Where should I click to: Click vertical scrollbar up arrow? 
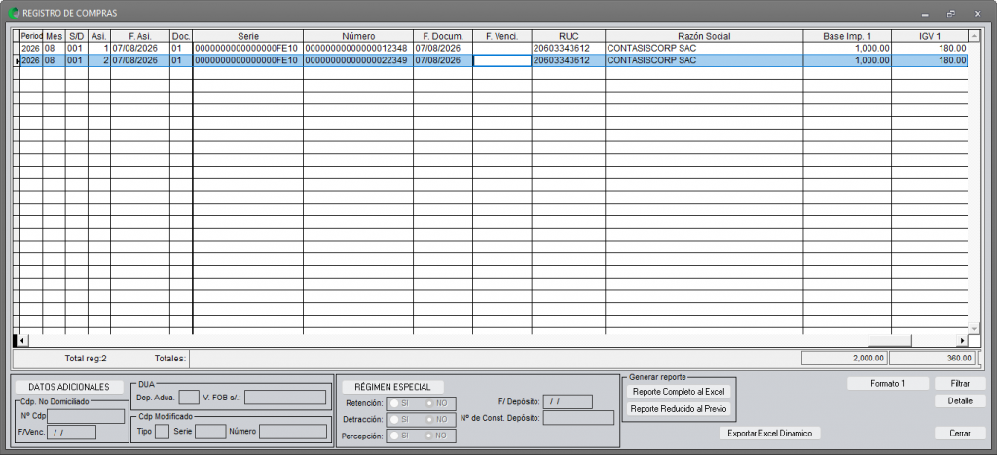(x=974, y=36)
